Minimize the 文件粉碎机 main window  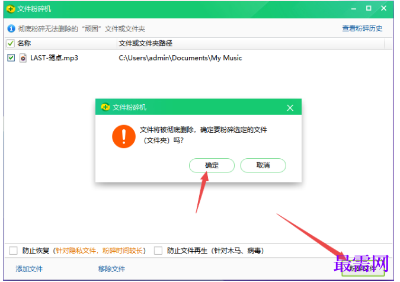354,9
